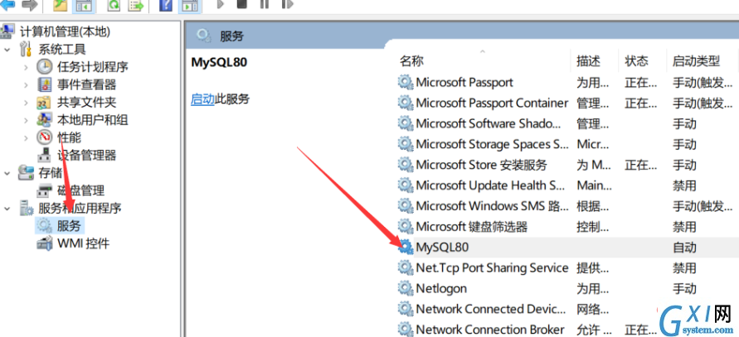The height and width of the screenshot is (337, 739).
Task: Click the 性能 gauge icon
Action: click(44, 137)
